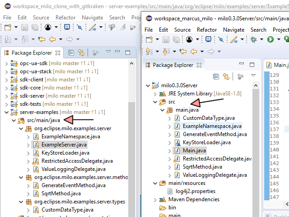This screenshot has height=217, width=289.
Task: Open dropdown next to Debug icon
Action: point(261,39)
